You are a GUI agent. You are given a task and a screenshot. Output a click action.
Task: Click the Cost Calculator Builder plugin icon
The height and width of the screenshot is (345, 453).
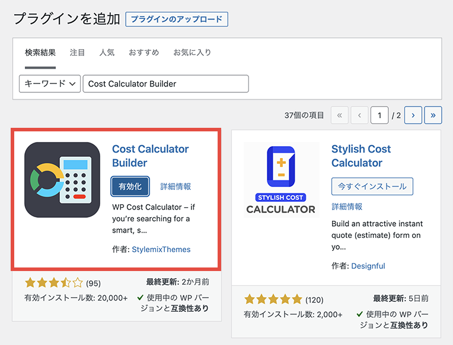62,179
